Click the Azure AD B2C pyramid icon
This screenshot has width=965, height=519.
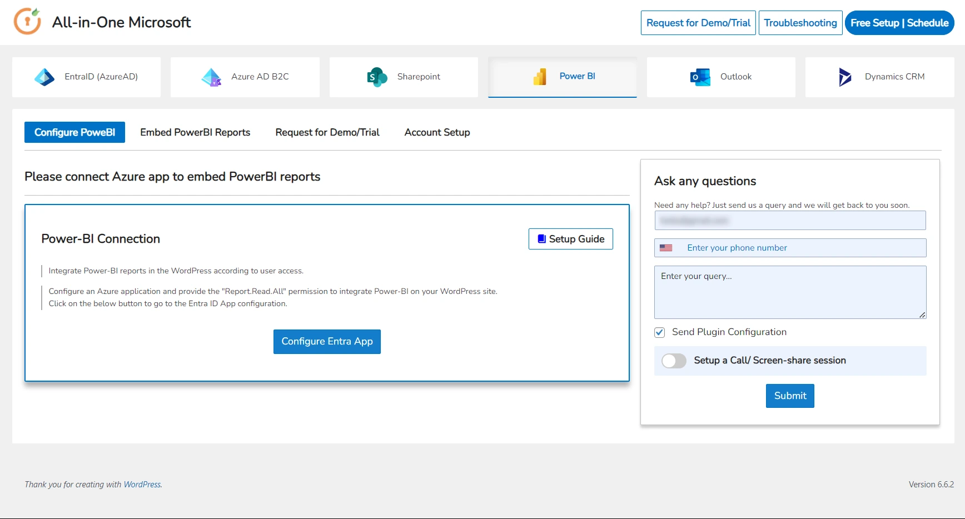[211, 77]
